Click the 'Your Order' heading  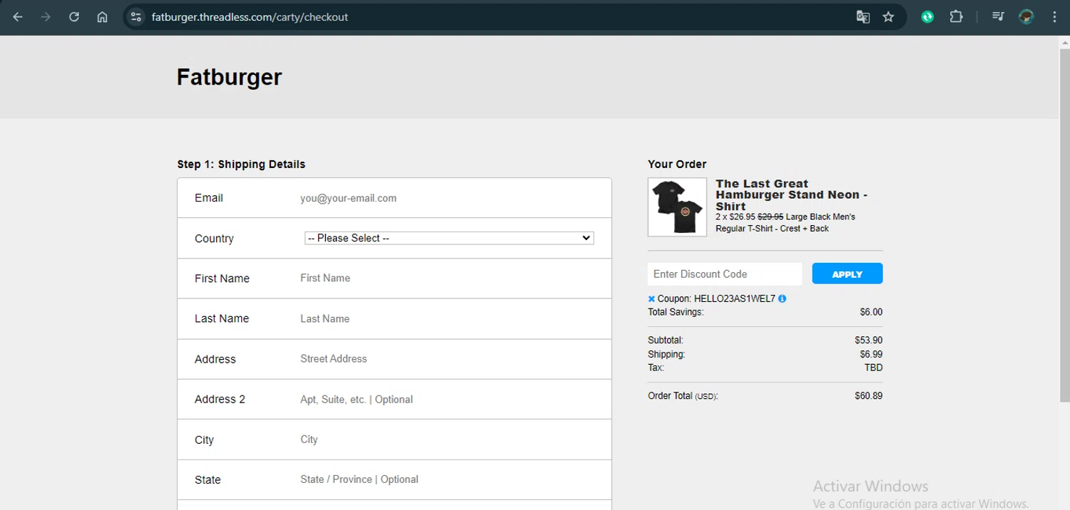click(677, 165)
